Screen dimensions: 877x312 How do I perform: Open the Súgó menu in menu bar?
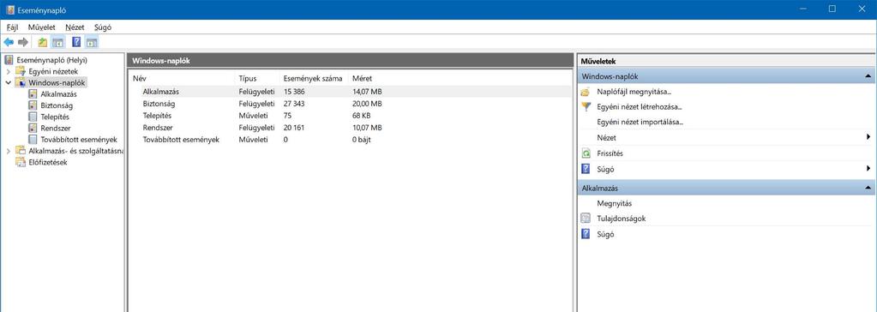[103, 27]
